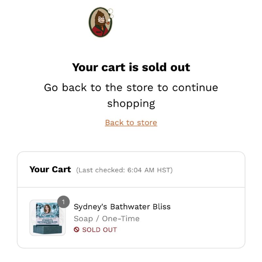Click the 6:04 AM HST time
Screen dimensions: 262x262
pos(149,170)
